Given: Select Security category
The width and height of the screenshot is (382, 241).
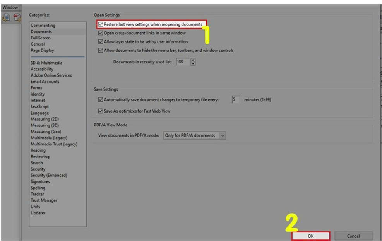Looking at the screenshot, I should pos(38,169).
